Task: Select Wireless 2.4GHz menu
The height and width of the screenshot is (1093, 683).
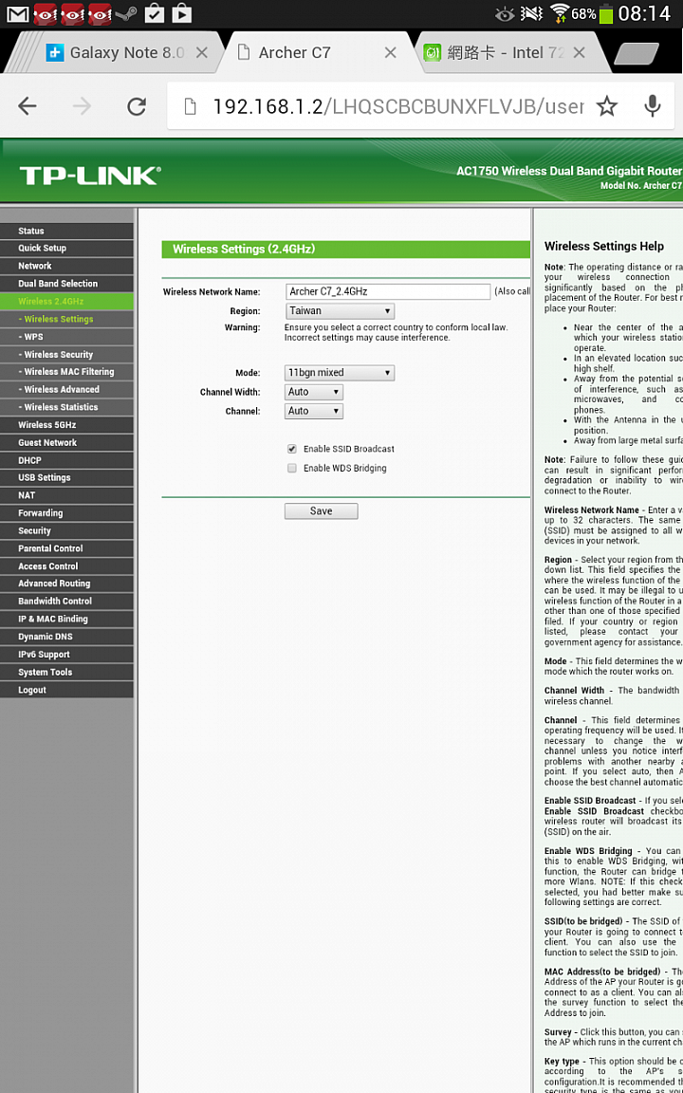Action: coord(66,301)
